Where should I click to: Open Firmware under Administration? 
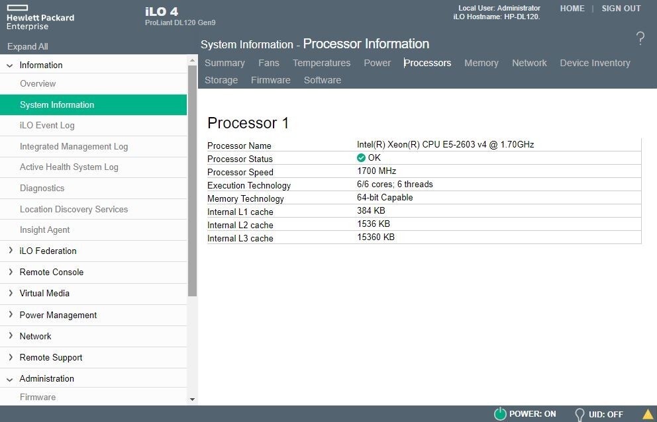pyautogui.click(x=93, y=396)
